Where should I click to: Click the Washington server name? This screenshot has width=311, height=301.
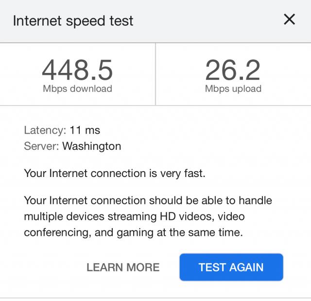[x=92, y=146]
